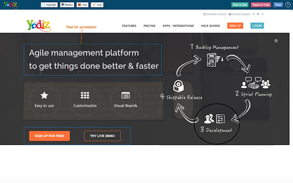Screen dimensions: 293x183
Task: Click Yodiz logo in the top toolbar
Action: pos(11,5)
